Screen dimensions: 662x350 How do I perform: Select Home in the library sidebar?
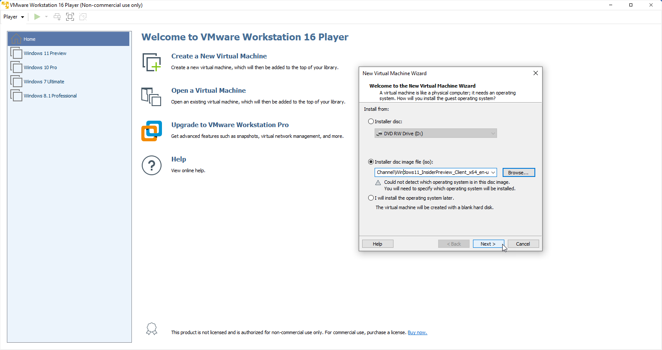pos(69,39)
